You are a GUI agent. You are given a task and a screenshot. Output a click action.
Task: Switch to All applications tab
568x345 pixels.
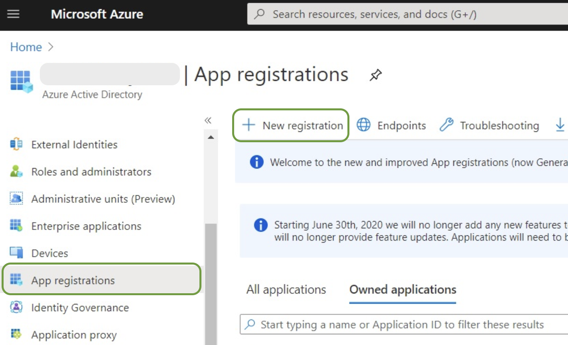click(286, 290)
